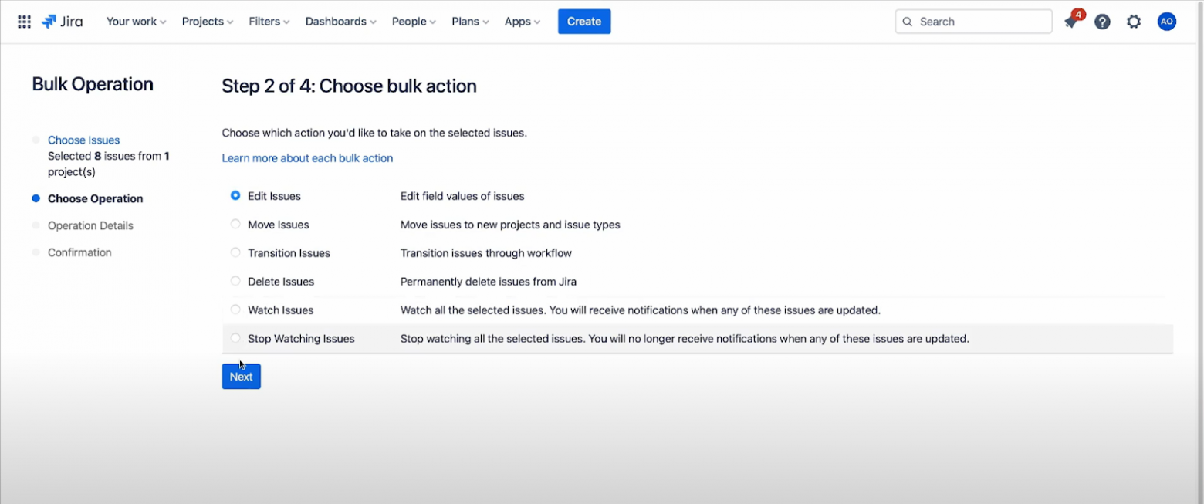Screen dimensions: 1204x504
Task: Open the Apps menu
Action: pyautogui.click(x=522, y=22)
